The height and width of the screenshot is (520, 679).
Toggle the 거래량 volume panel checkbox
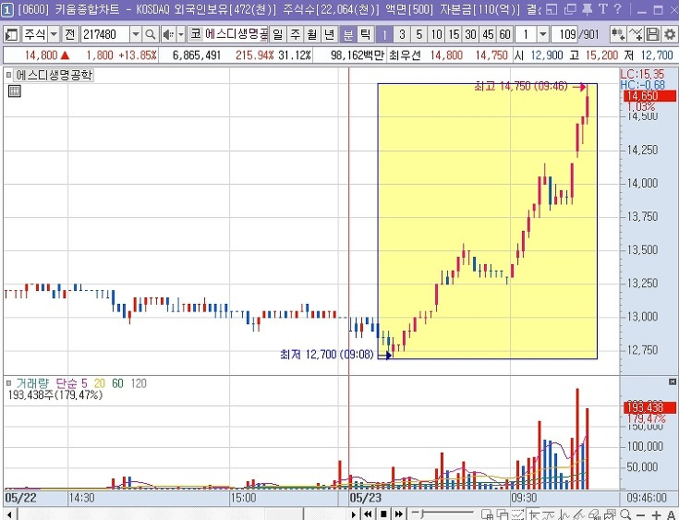pyautogui.click(x=8, y=383)
